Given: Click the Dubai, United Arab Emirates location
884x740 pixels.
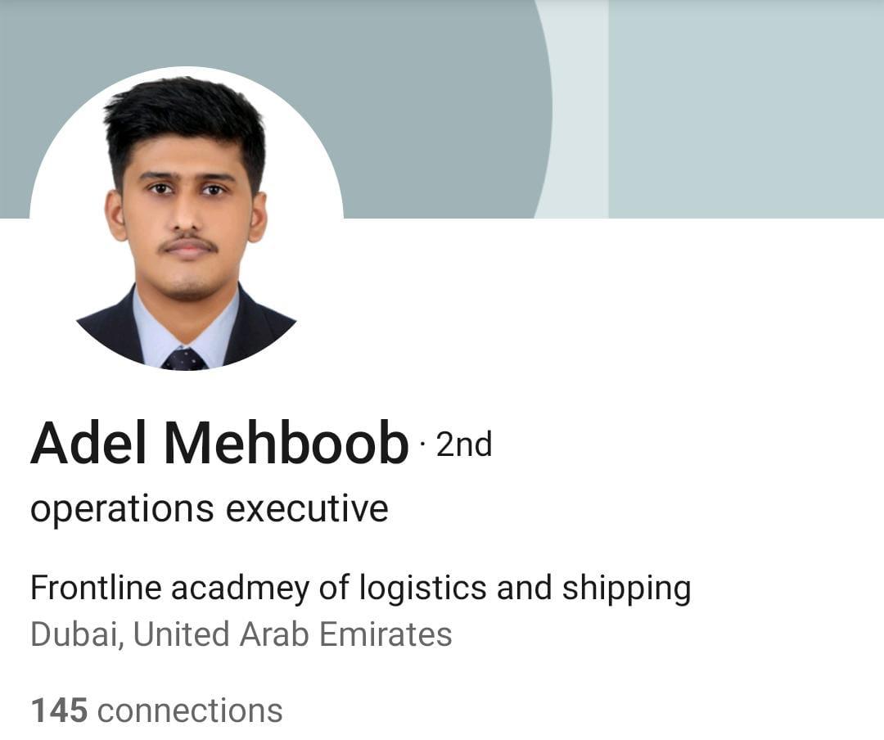Looking at the screenshot, I should 241,634.
